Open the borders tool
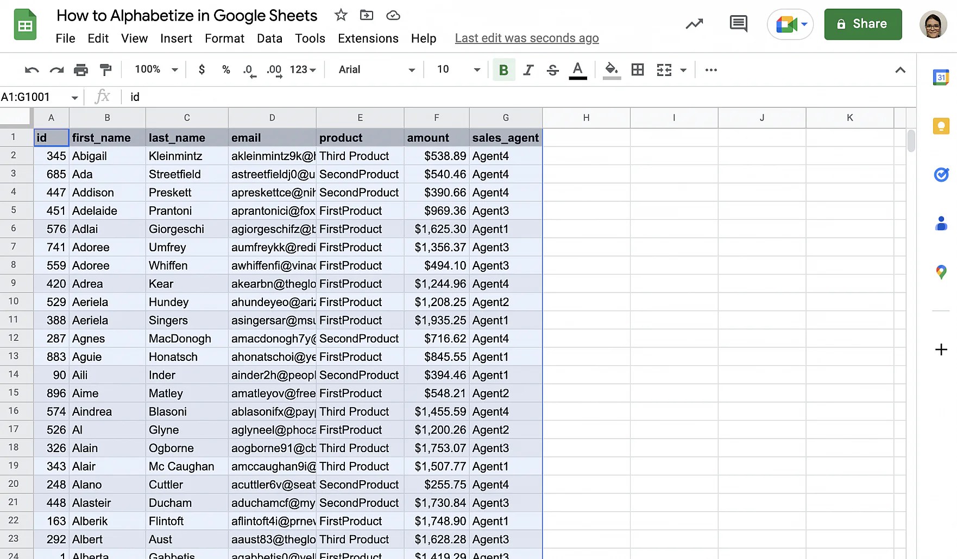 pyautogui.click(x=638, y=69)
